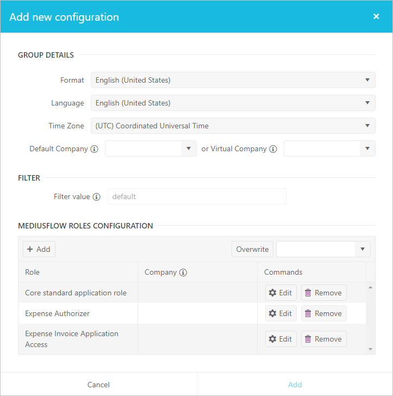The height and width of the screenshot is (396, 393).
Task: Expand the Default Company combo box arrow
Action: coord(189,148)
